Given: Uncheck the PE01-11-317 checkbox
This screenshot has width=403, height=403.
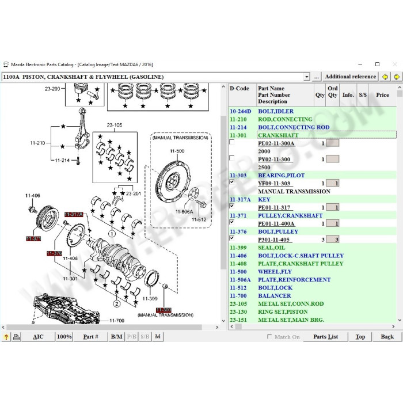Looking at the screenshot, I should click(231, 206).
